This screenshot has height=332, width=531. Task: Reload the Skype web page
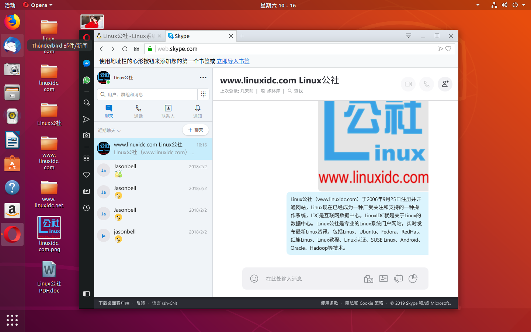click(x=125, y=49)
